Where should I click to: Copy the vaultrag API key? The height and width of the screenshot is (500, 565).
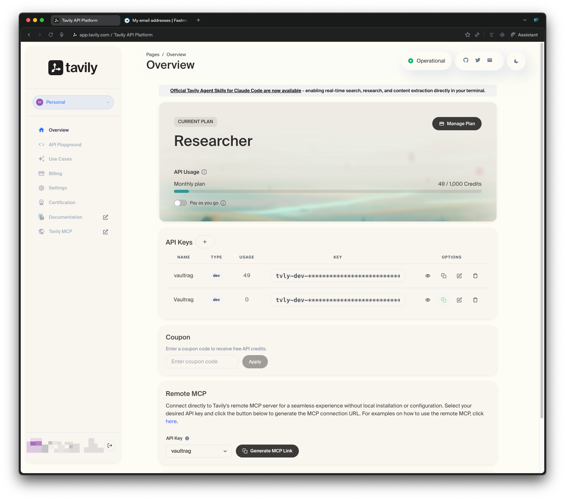(443, 276)
